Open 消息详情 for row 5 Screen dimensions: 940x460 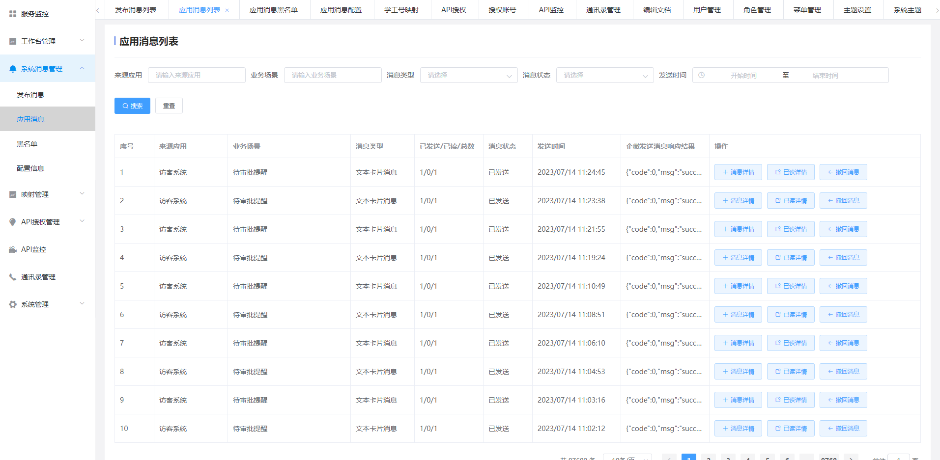pos(738,286)
